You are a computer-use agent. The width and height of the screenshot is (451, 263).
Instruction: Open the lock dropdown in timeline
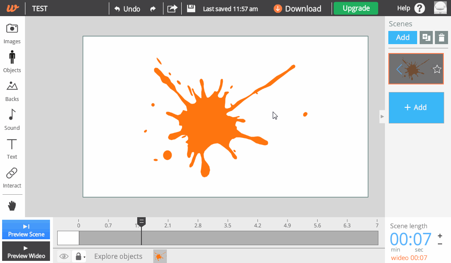(79, 256)
